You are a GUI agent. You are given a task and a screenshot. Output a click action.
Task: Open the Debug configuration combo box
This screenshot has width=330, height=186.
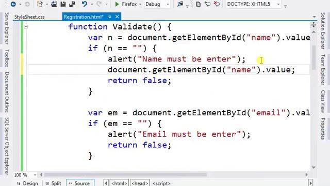click(x=157, y=4)
